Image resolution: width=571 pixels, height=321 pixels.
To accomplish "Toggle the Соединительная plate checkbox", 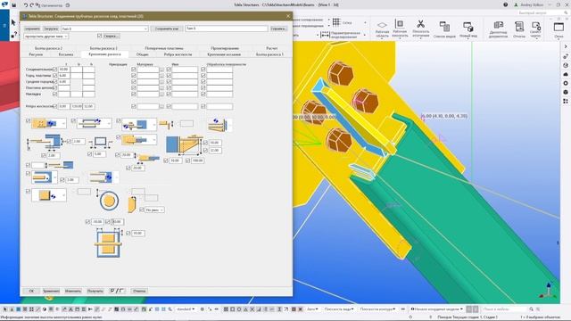I will [x=55, y=70].
